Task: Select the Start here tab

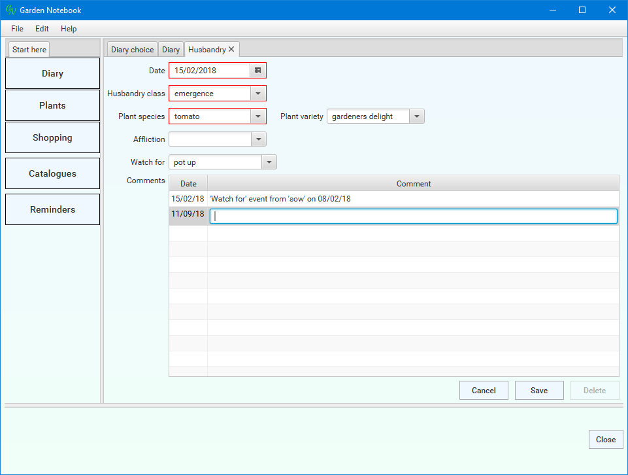Action: (x=29, y=50)
